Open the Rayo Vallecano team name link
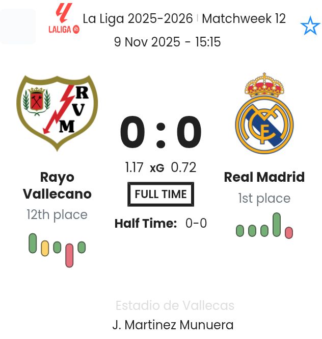Screen dimensions: 322x339 pyautogui.click(x=57, y=185)
